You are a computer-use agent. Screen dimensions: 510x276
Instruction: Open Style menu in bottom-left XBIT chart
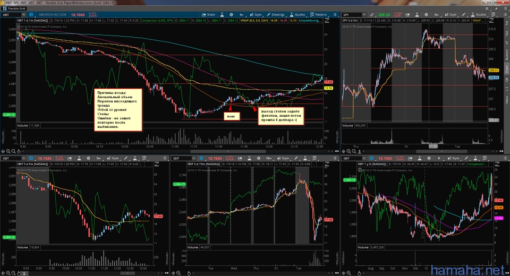tap(113, 158)
